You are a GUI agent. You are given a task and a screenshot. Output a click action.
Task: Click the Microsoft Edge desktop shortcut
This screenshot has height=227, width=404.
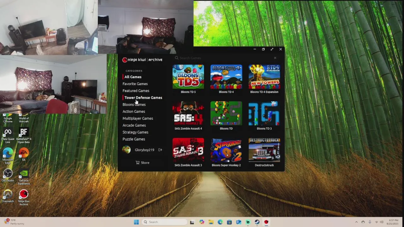point(8,155)
